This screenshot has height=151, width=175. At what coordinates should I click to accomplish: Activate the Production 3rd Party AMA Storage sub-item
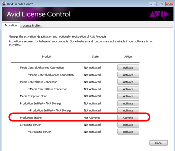pyautogui.click(x=128, y=110)
